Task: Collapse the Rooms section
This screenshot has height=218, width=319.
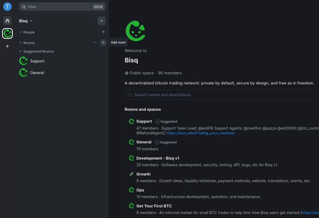Action: 27,43
